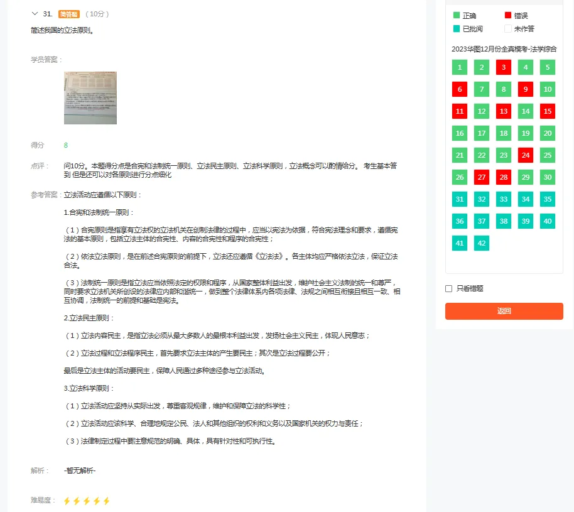Go to wrong question 24
The image size is (574, 512).
click(x=526, y=155)
